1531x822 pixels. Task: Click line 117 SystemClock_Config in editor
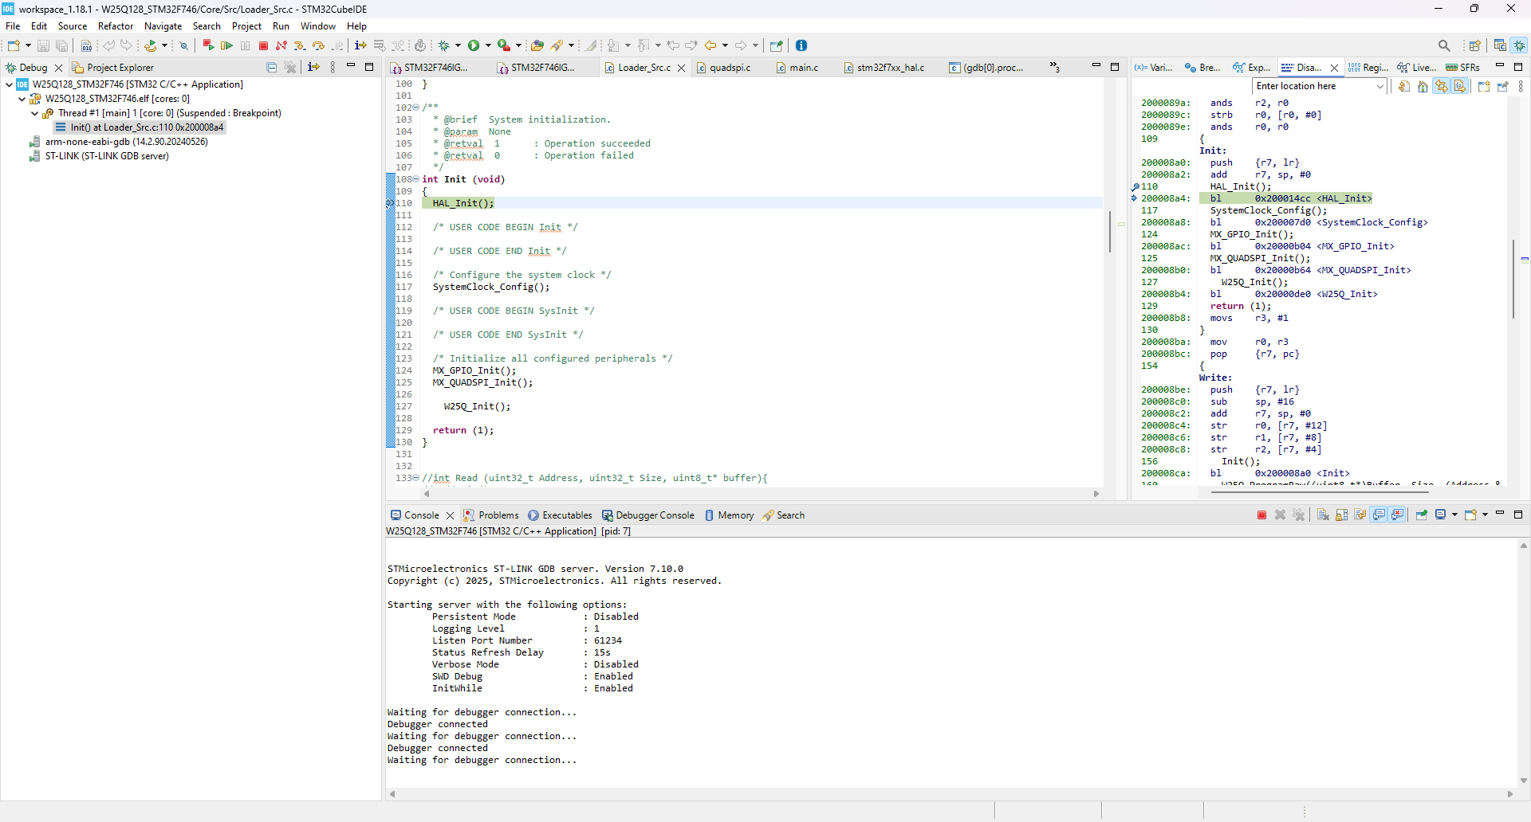tap(491, 287)
